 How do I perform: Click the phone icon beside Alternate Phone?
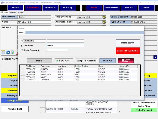[x=104, y=22]
